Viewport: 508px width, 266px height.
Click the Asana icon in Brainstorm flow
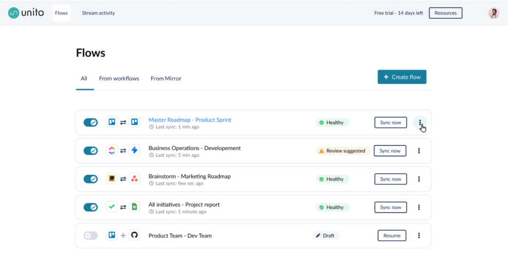point(134,179)
